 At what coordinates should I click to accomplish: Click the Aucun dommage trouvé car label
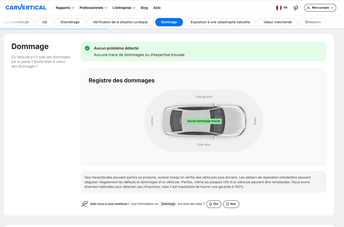tap(203, 121)
